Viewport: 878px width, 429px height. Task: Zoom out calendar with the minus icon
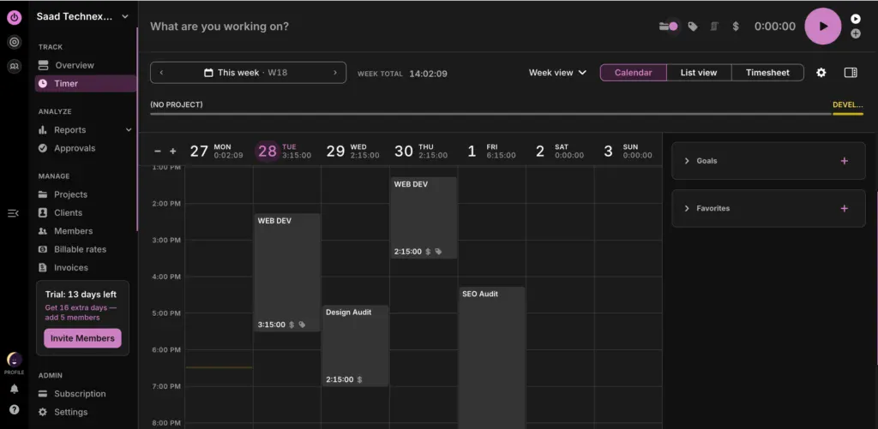[158, 152]
